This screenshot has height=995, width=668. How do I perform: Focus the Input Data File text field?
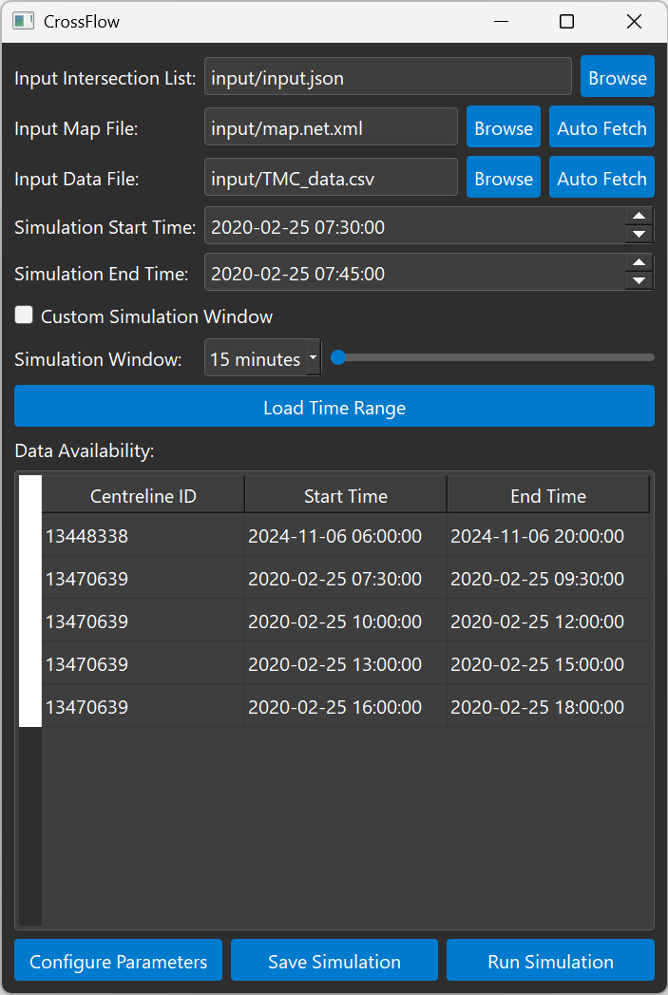click(331, 179)
